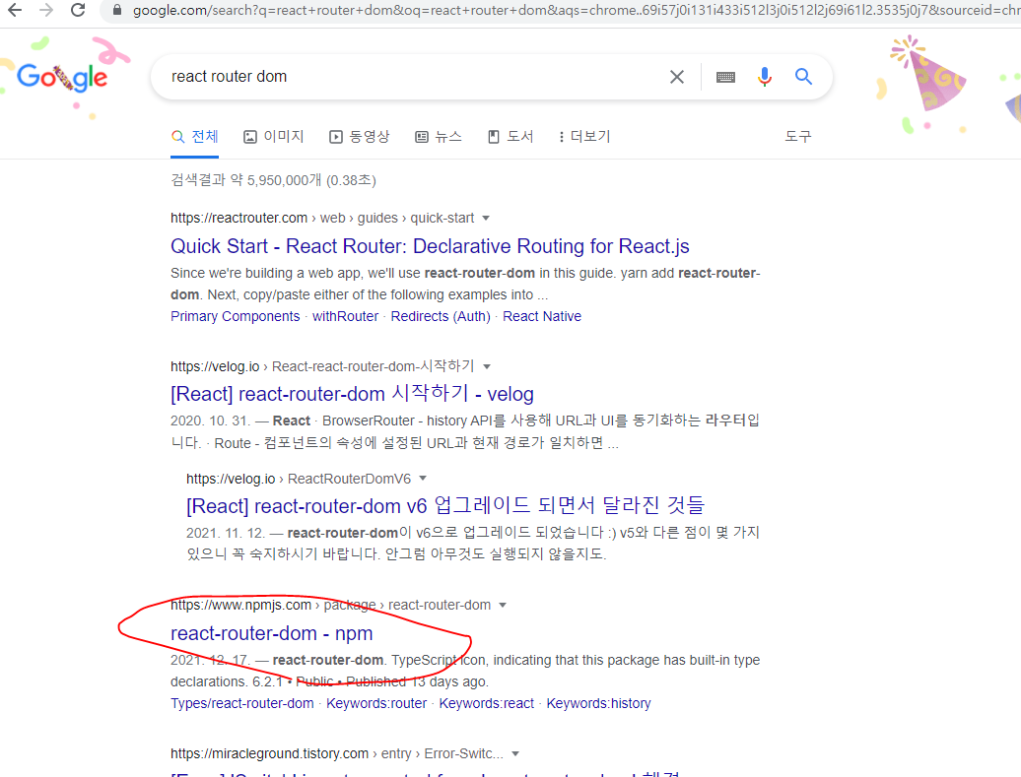Viewport: 1021px width, 777px height.
Task: Open Keywords:router sitelink
Action: pyautogui.click(x=376, y=703)
